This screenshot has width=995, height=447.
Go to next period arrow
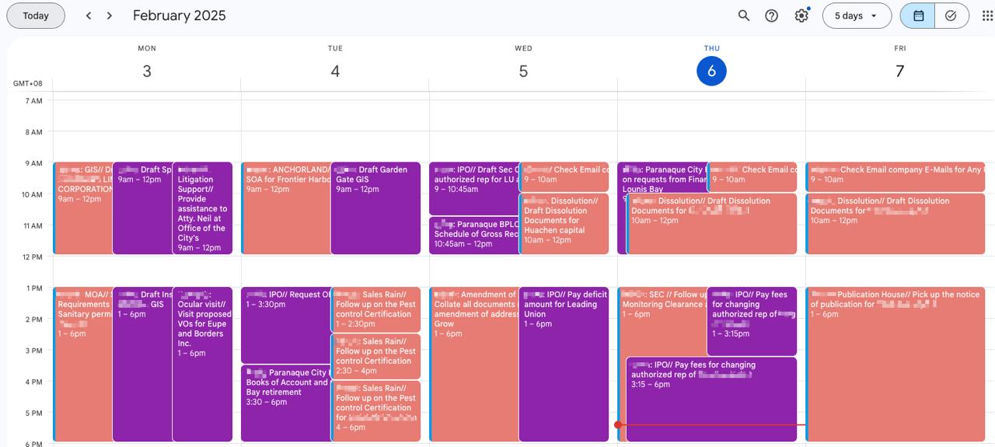point(110,16)
